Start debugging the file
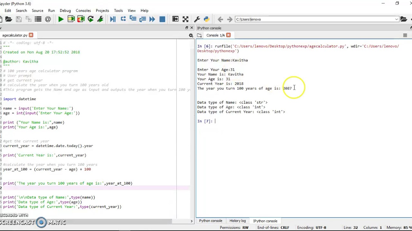The width and height of the screenshot is (412, 231). (x=113, y=19)
